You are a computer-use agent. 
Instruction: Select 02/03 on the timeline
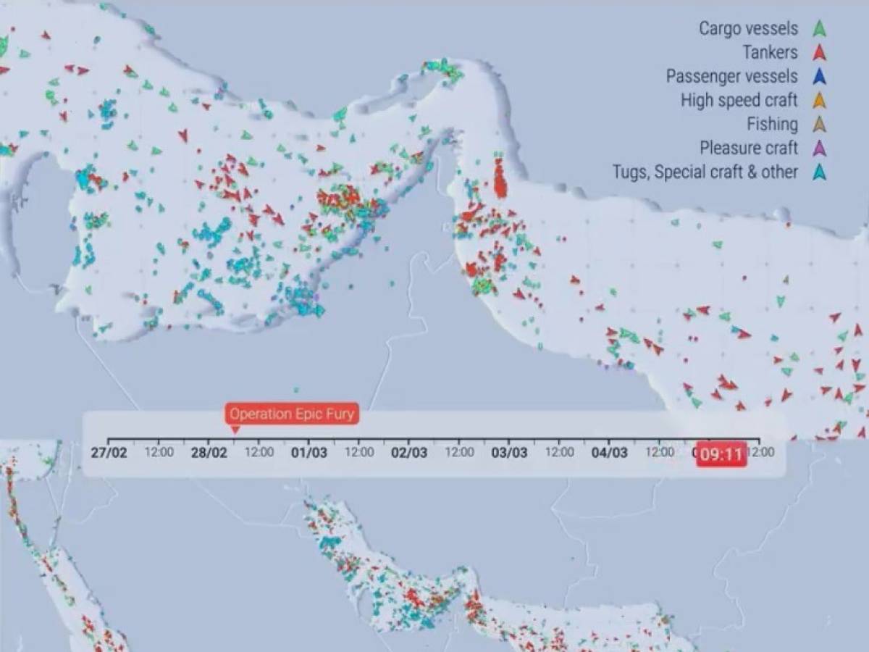(x=408, y=453)
